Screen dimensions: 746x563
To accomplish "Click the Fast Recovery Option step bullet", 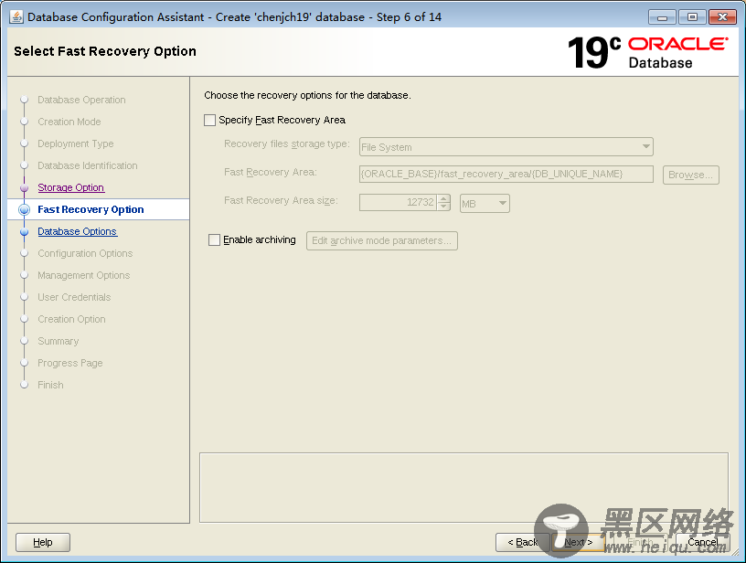I will coord(25,209).
